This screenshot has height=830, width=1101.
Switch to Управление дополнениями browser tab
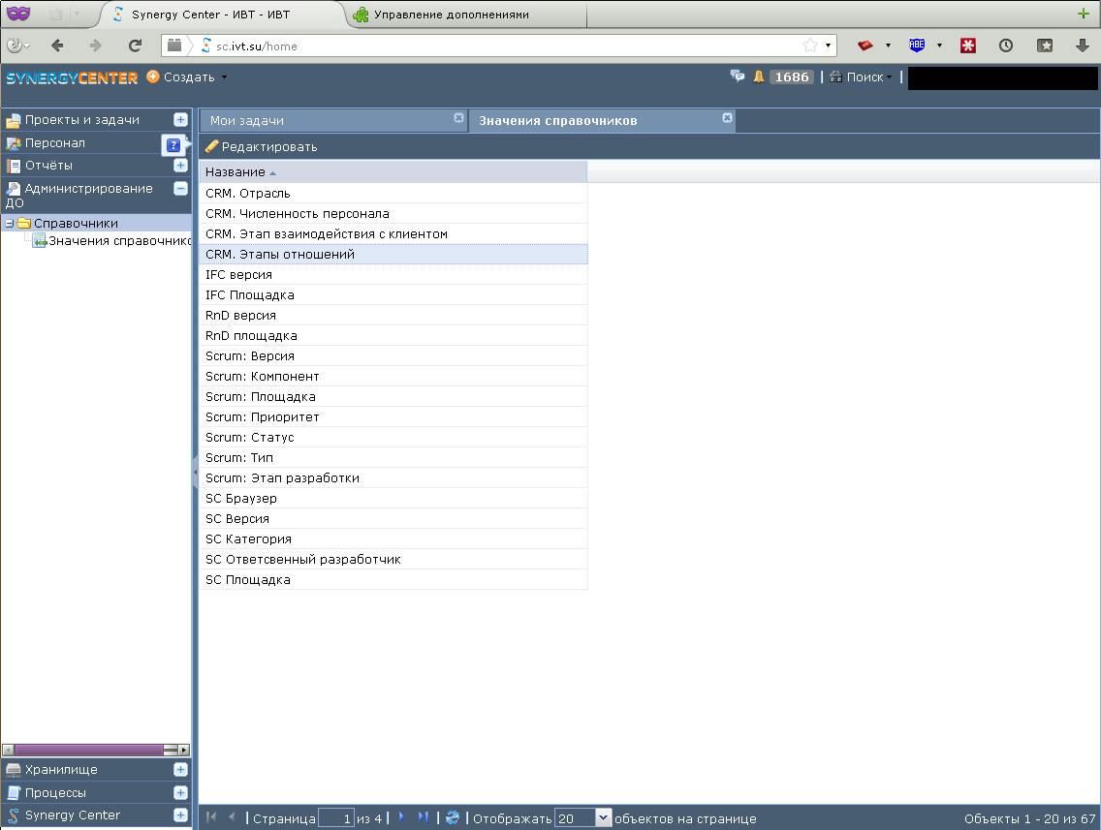(x=451, y=14)
